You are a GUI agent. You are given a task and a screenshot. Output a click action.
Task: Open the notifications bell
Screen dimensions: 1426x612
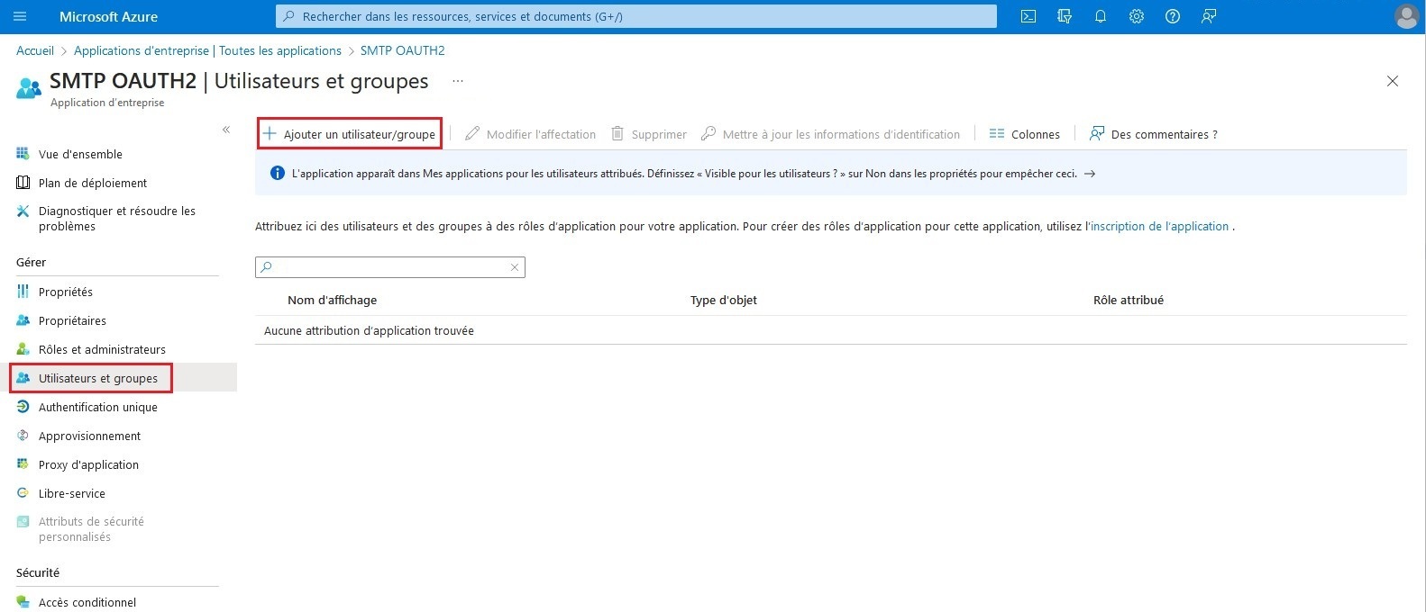click(1101, 16)
